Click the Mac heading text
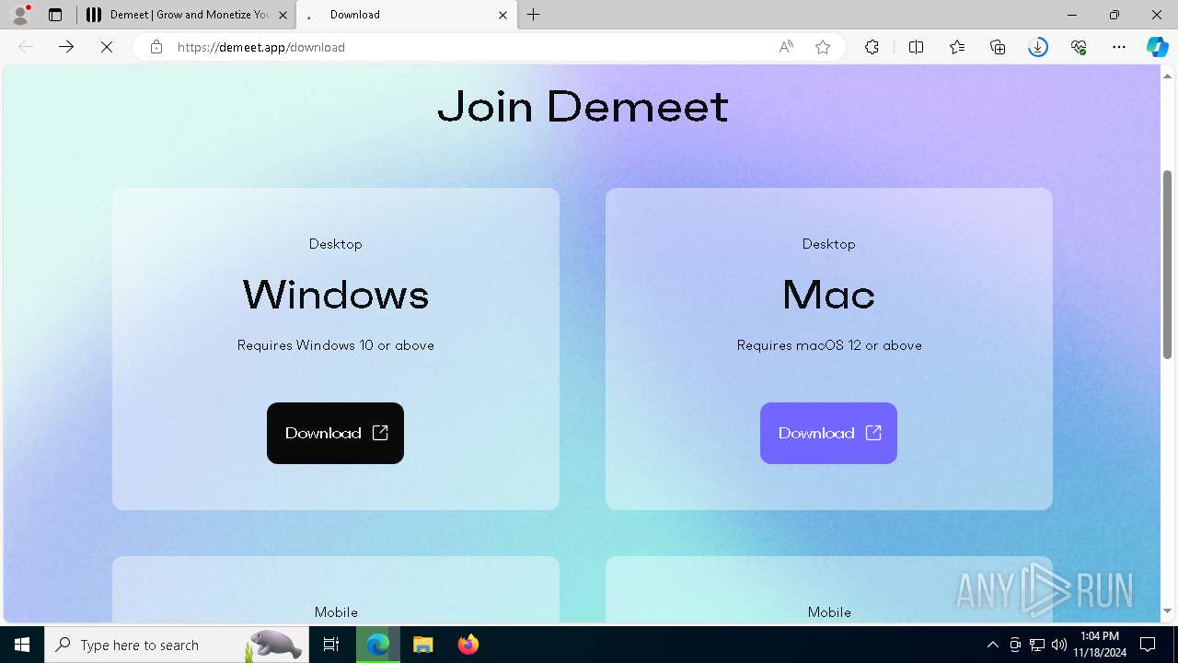 [828, 295]
